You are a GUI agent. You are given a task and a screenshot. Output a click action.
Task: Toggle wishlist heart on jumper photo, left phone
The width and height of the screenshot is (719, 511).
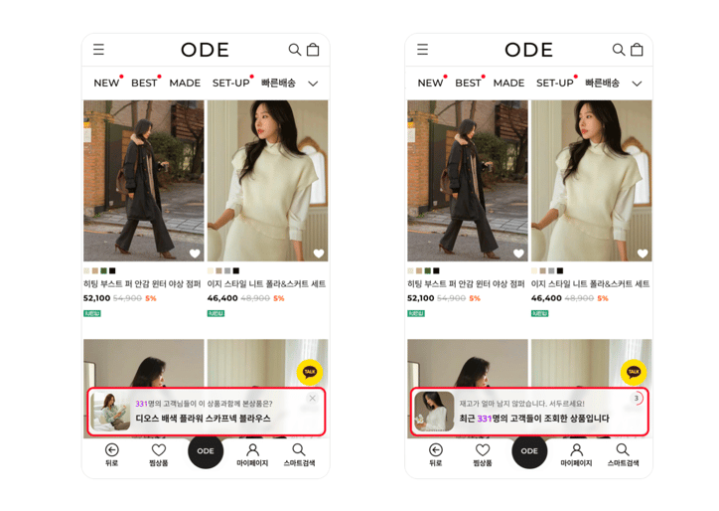195,254
